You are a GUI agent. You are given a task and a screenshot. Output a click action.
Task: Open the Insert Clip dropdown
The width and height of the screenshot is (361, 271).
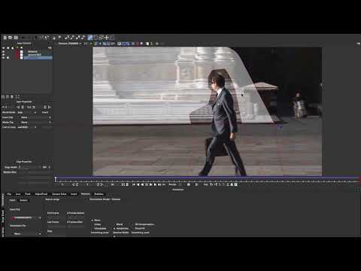(x=35, y=117)
